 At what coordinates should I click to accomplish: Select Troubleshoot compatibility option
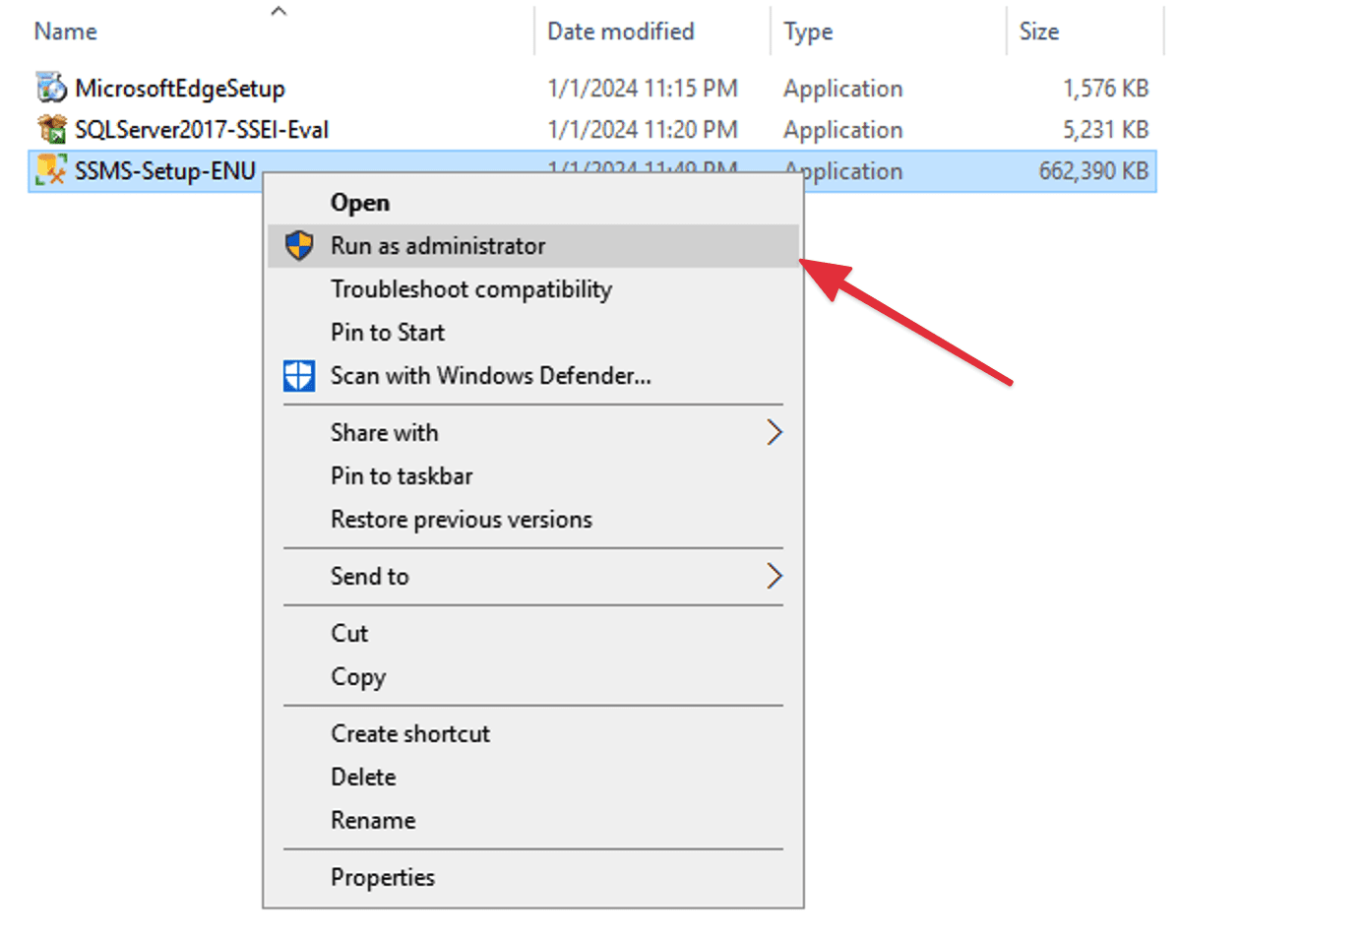[470, 289]
